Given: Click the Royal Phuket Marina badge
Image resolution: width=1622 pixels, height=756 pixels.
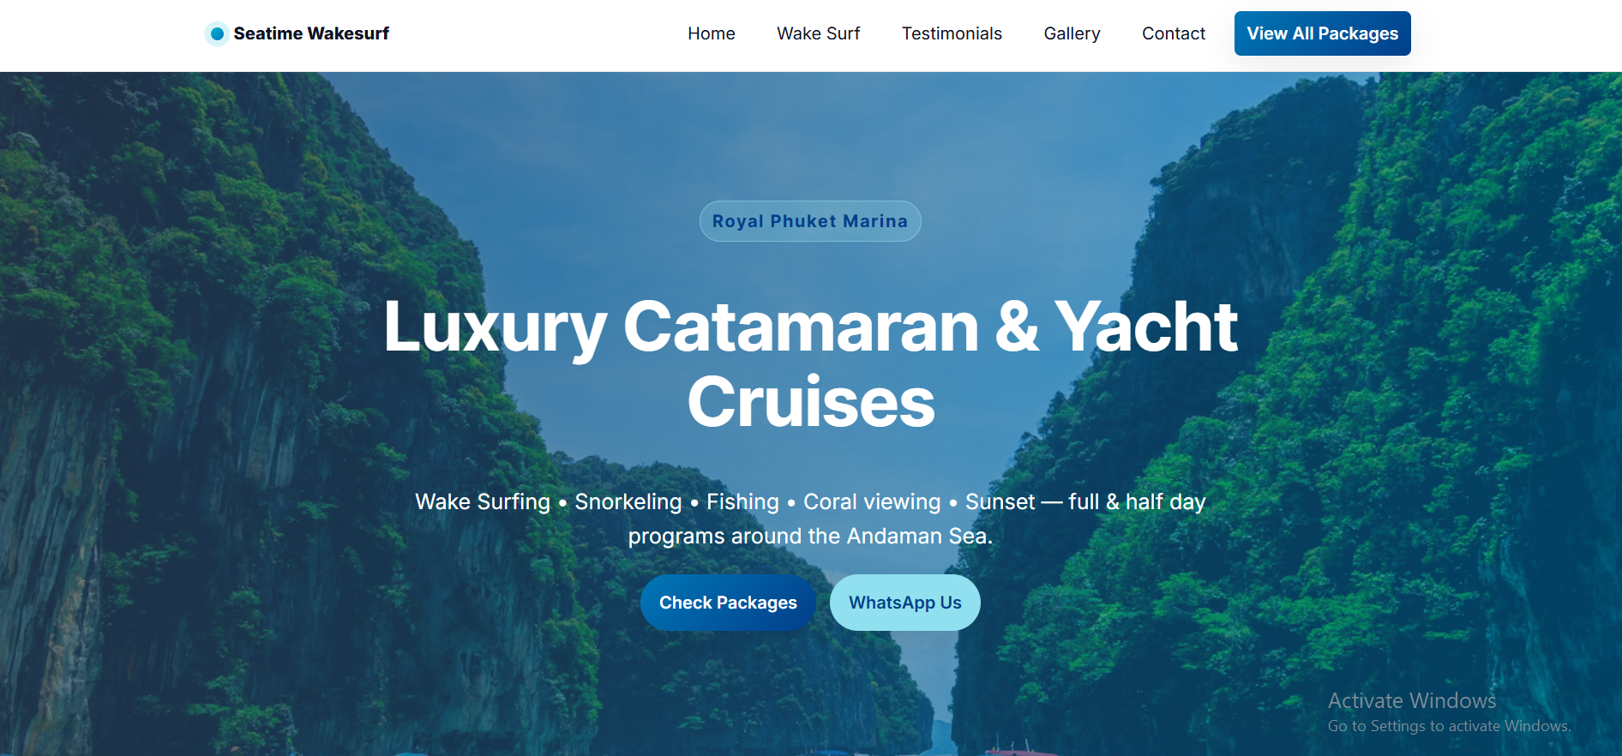Looking at the screenshot, I should pos(810,221).
